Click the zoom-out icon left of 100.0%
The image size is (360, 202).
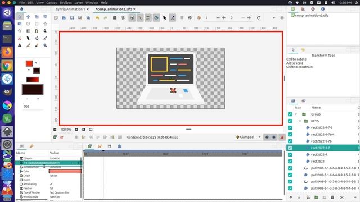55,130
